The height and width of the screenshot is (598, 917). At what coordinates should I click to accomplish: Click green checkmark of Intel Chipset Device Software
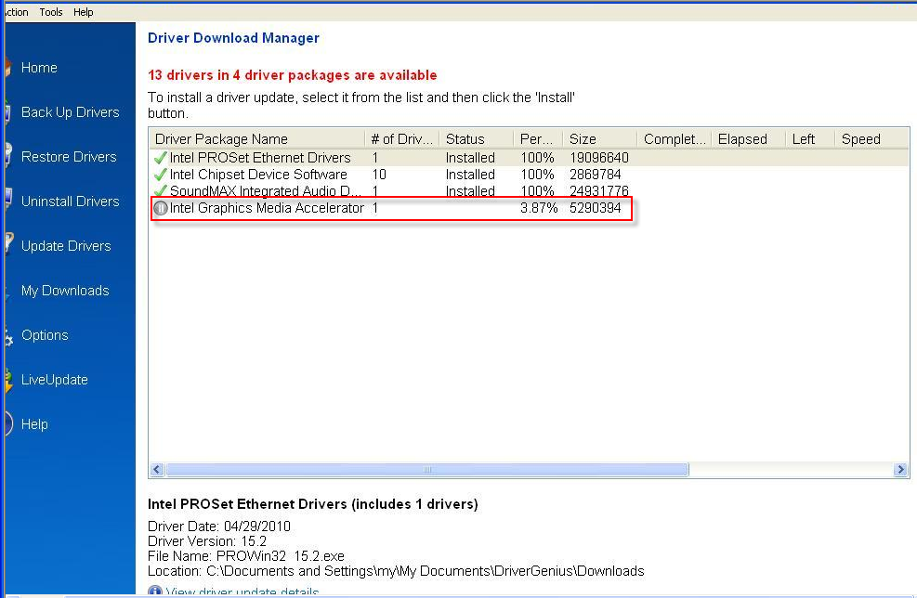[x=160, y=175]
